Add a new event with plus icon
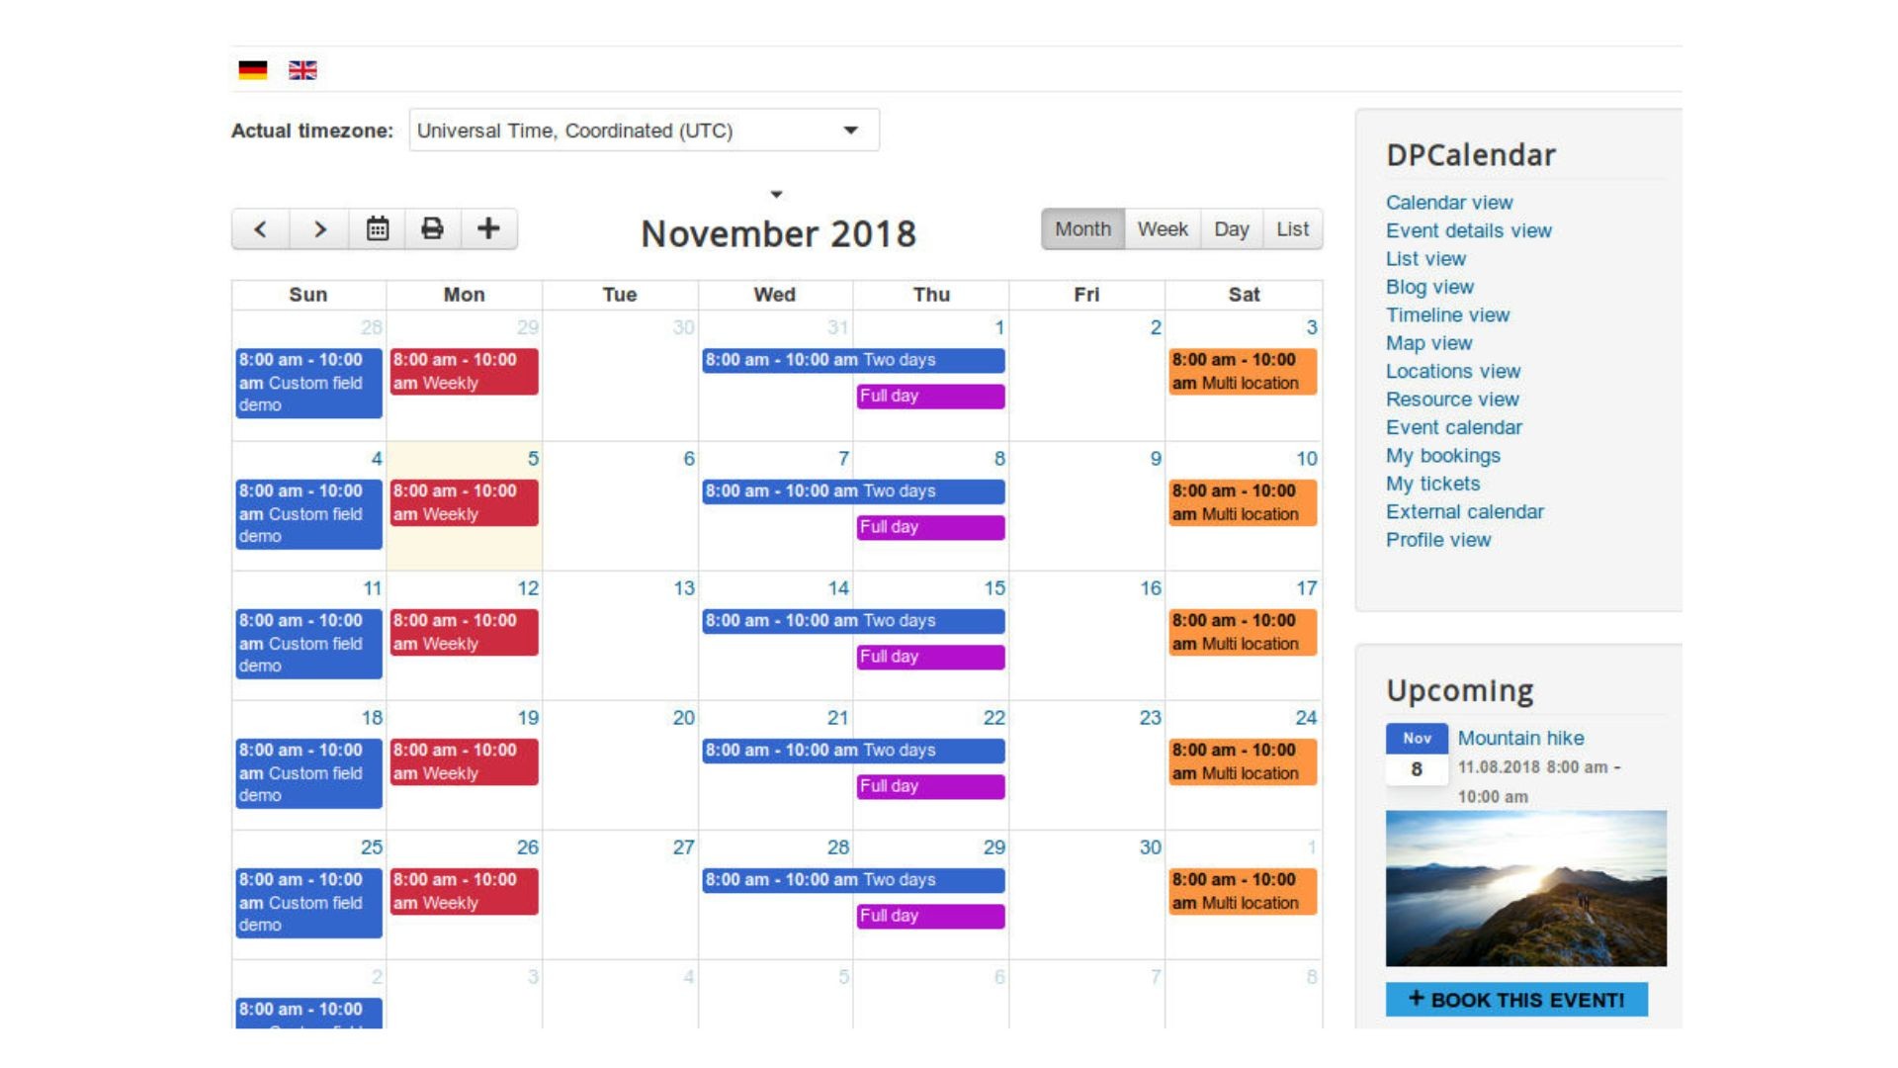 coord(488,229)
